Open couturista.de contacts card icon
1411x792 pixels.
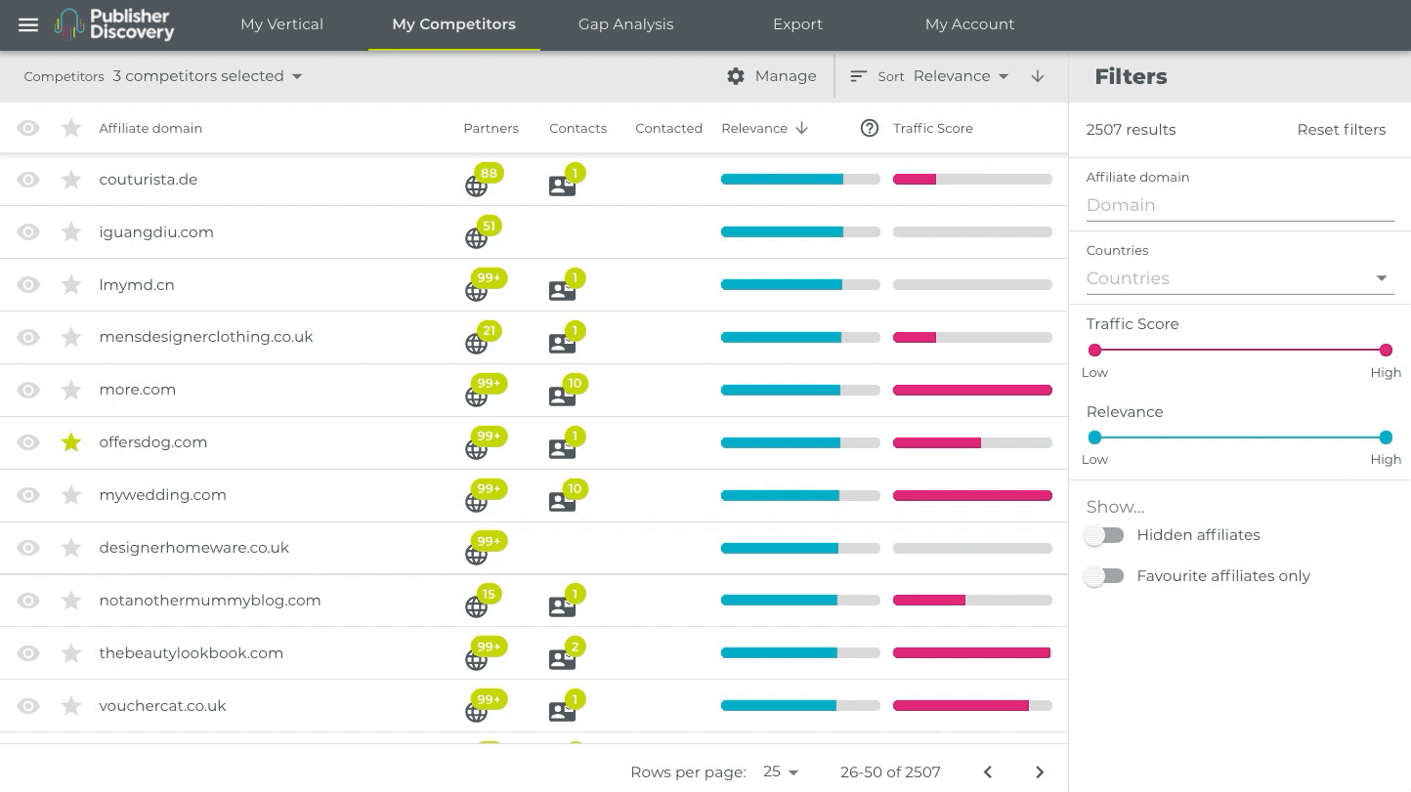562,186
